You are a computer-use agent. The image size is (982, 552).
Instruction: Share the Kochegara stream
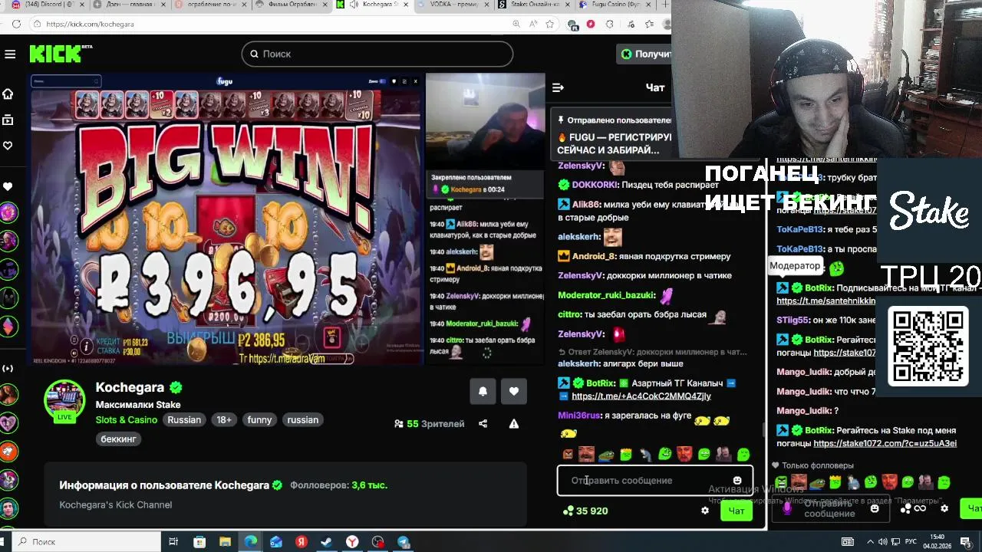(483, 423)
